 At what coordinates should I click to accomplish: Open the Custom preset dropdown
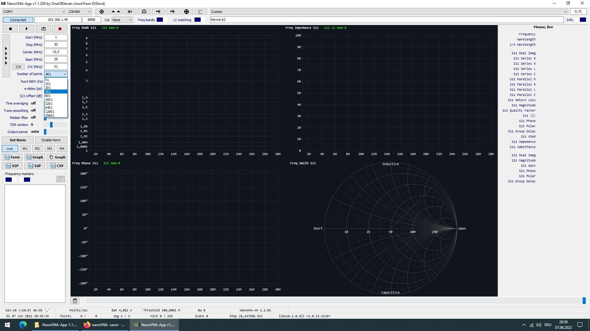click(389, 12)
